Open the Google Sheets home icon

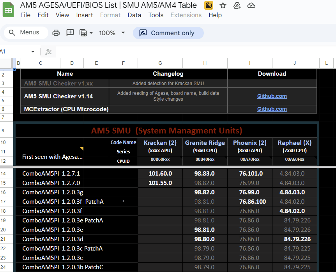(8, 10)
